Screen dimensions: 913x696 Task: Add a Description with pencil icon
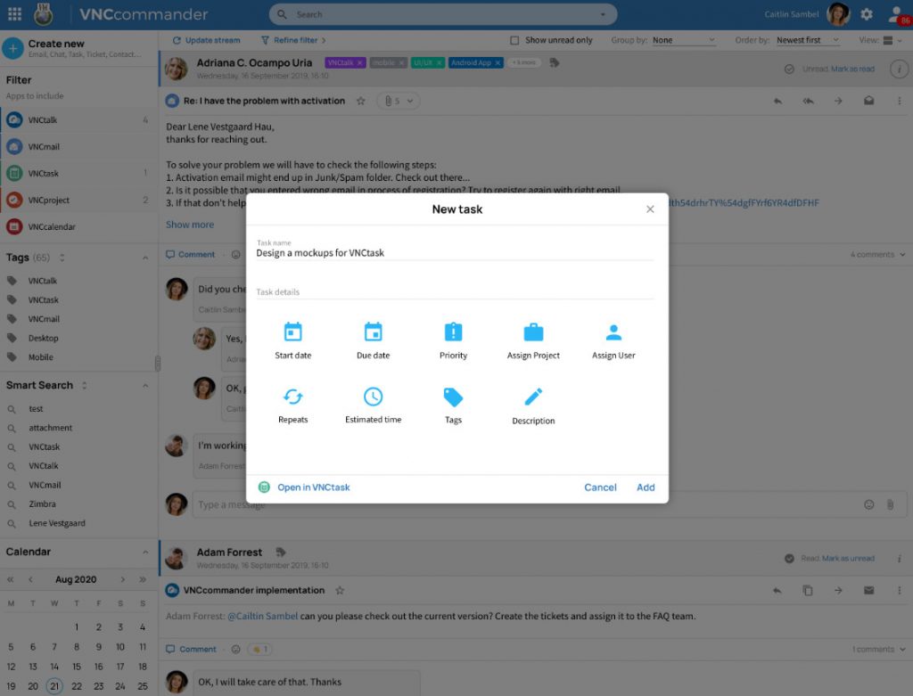pos(533,405)
